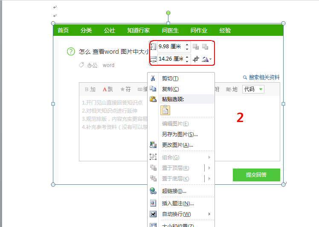The image size is (319, 227).
Task: Click the tag label icon before 办公
Action: tap(81, 65)
